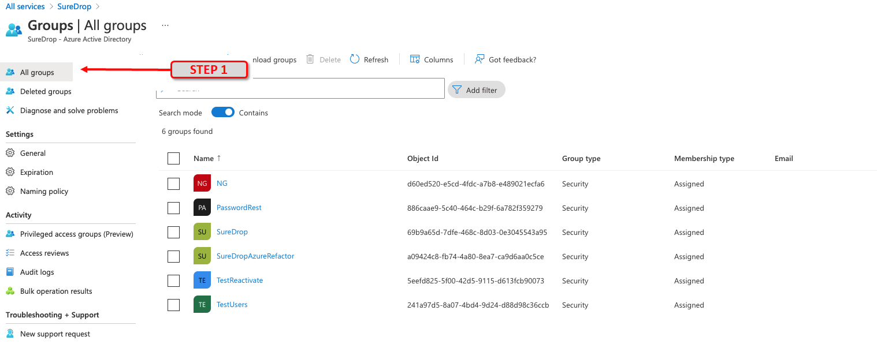
Task: Click the Delete trash icon
Action: tap(310, 59)
